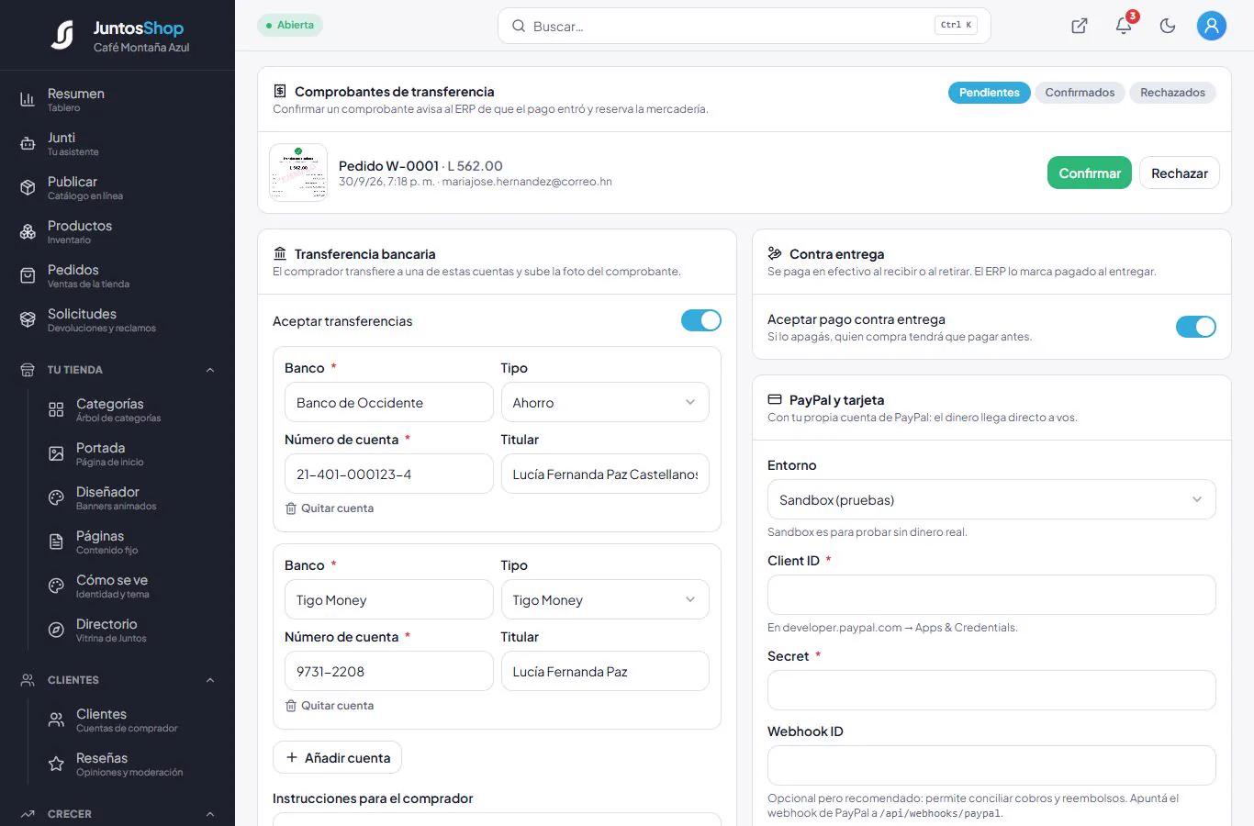
Task: Open Directorio compass icon
Action: 56,630
